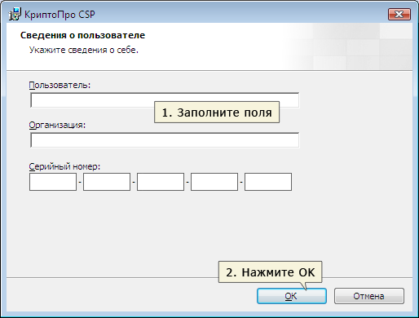The width and height of the screenshot is (419, 318).
Task: Select the second Серийный номер box
Action: tap(107, 182)
